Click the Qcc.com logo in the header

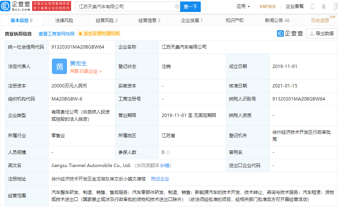[17, 6]
